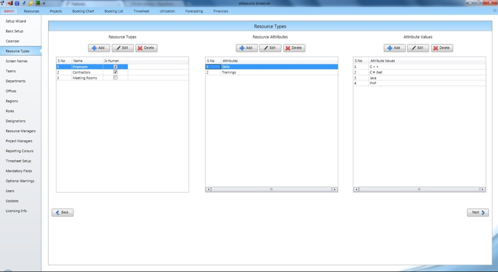Viewport: 498px width, 272px height.
Task: Click the key icon in quick access toolbar
Action: (31, 3)
